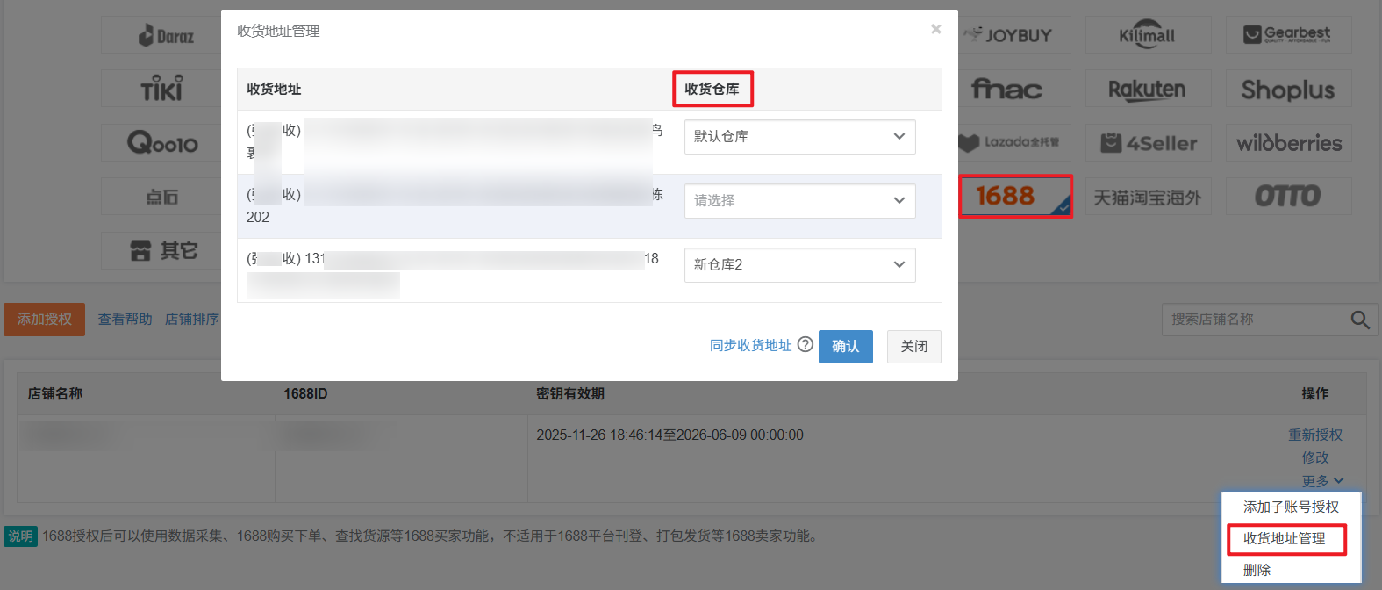Select the OTTO platform logo
The width and height of the screenshot is (1382, 590).
pos(1288,196)
